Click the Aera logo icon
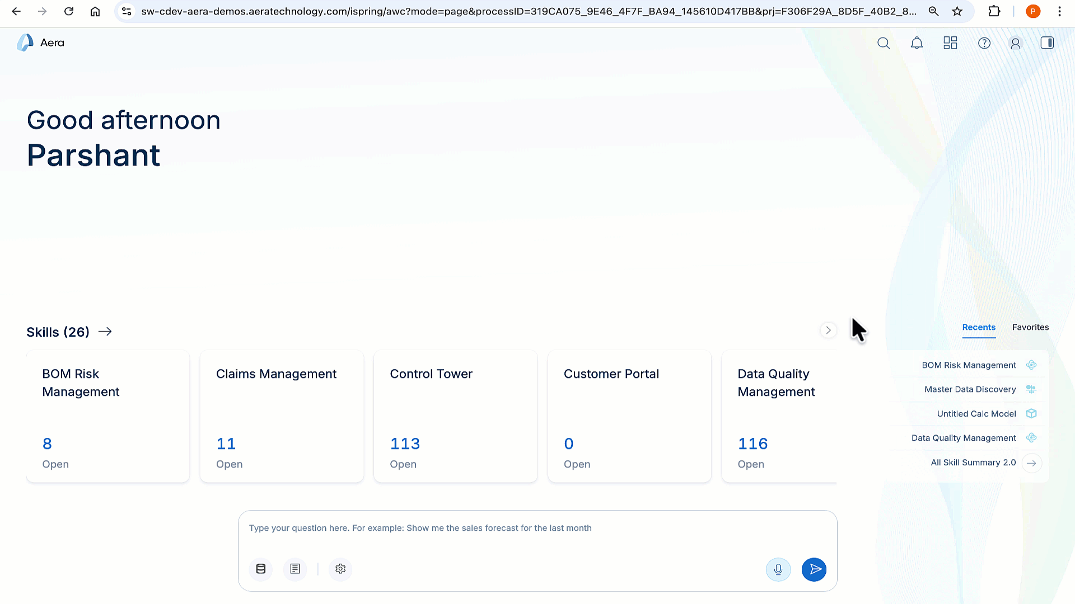 25,43
